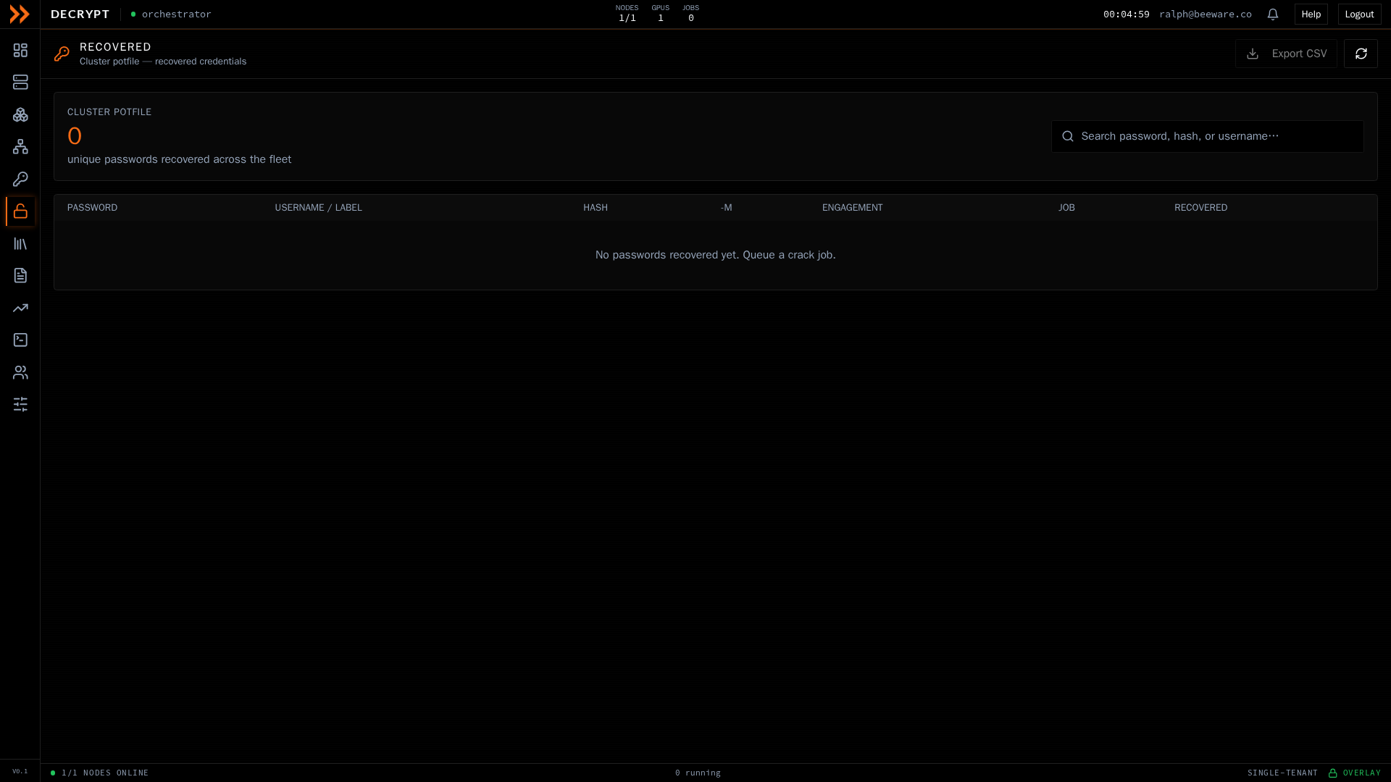Click the OVERLAY lock indicator
1391x782 pixels.
click(1354, 773)
